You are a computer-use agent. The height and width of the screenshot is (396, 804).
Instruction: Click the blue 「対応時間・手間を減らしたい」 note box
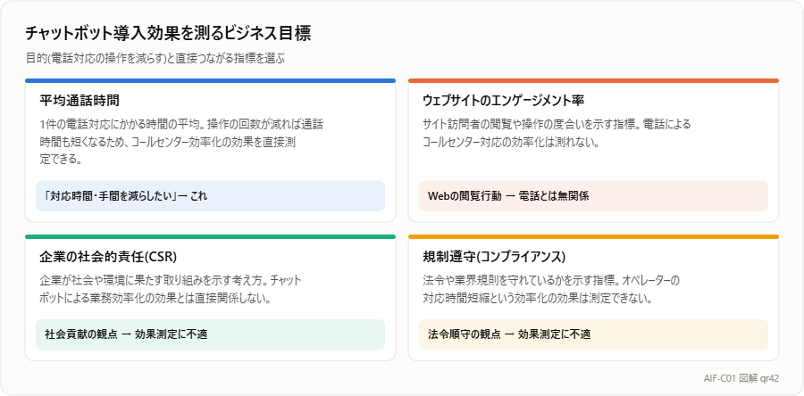(210, 196)
